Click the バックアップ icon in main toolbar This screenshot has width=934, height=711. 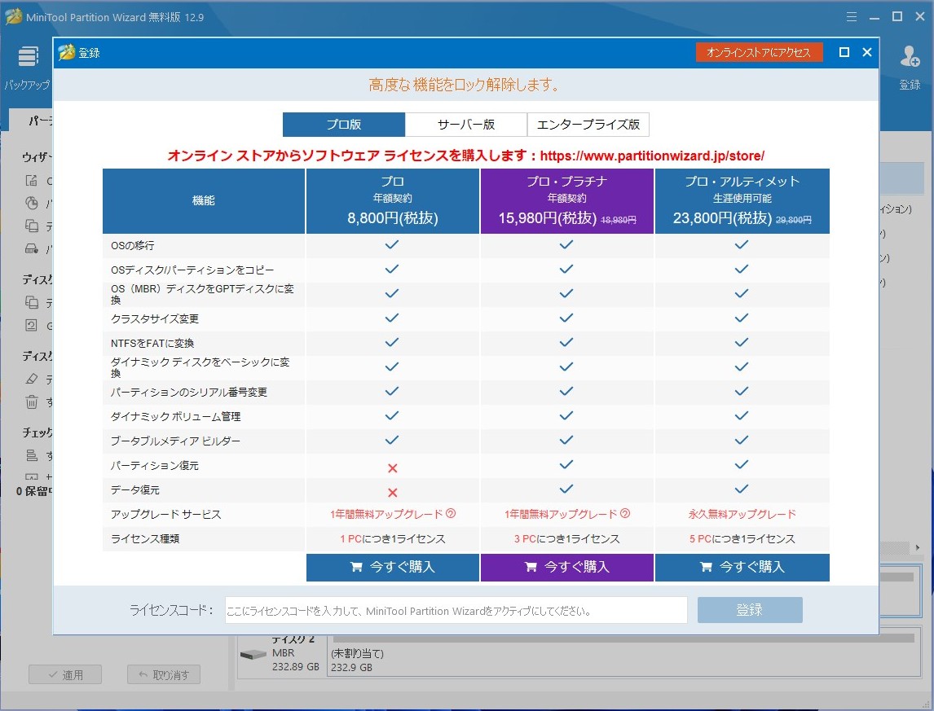point(28,57)
